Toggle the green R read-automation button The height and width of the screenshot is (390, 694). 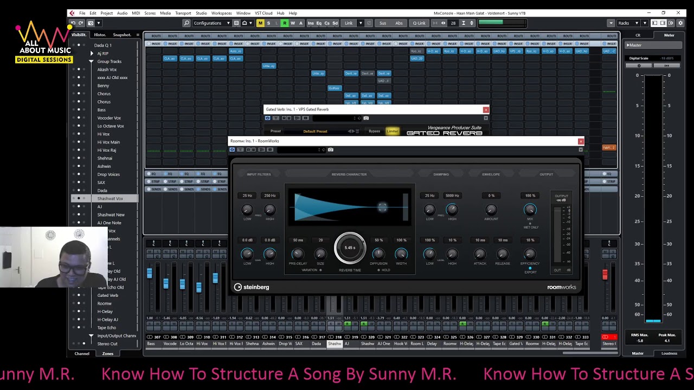coord(285,23)
